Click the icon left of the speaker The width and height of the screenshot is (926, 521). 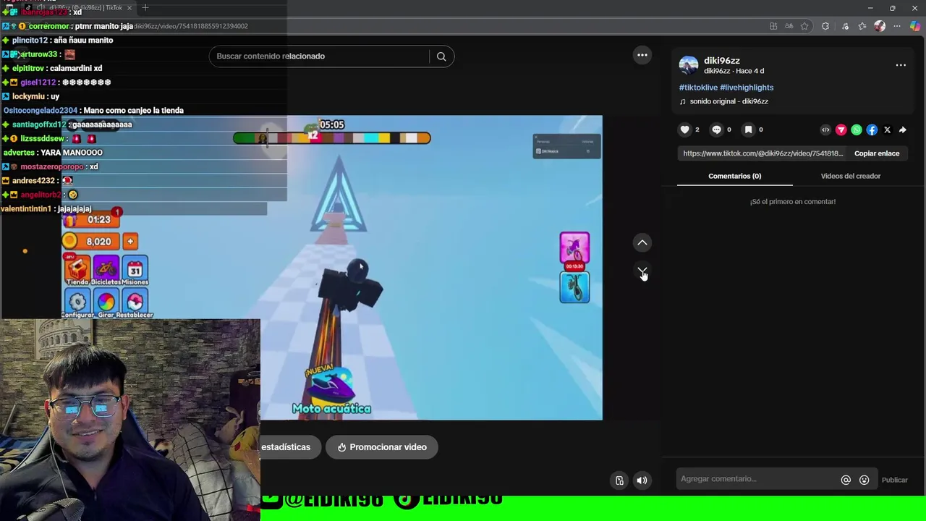coord(619,480)
